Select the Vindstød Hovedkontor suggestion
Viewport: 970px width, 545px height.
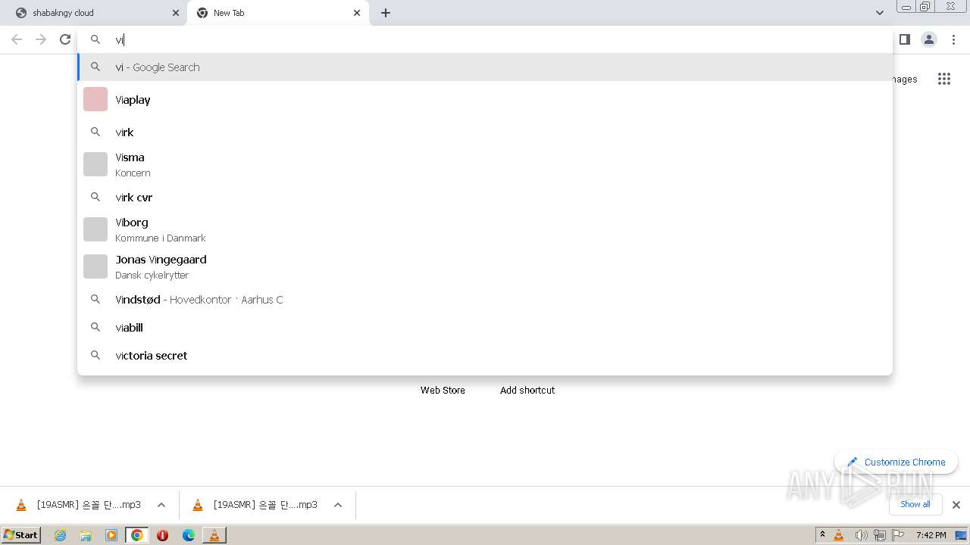pos(485,299)
